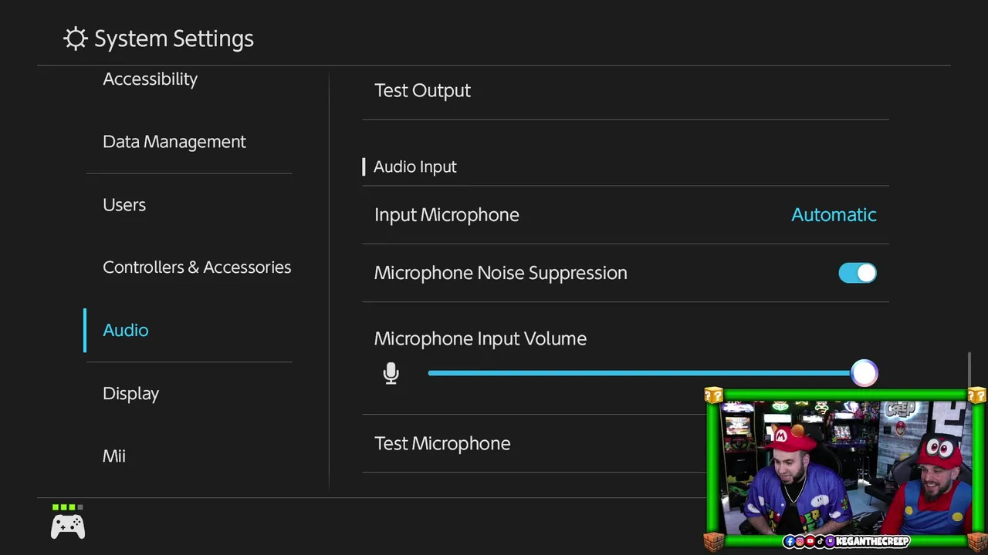Image resolution: width=988 pixels, height=555 pixels.
Task: Select the Test Output option
Action: (x=422, y=91)
